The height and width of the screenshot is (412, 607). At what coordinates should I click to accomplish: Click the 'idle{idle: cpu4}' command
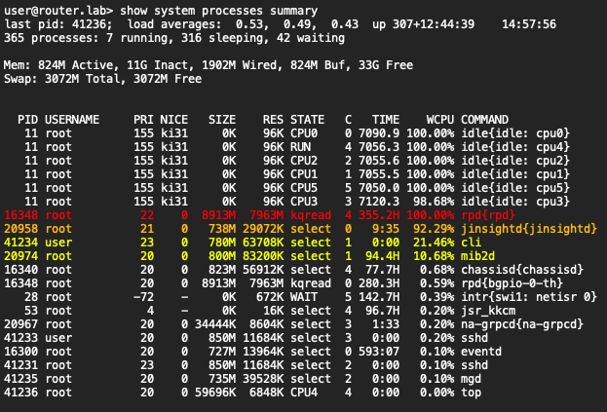click(x=515, y=147)
